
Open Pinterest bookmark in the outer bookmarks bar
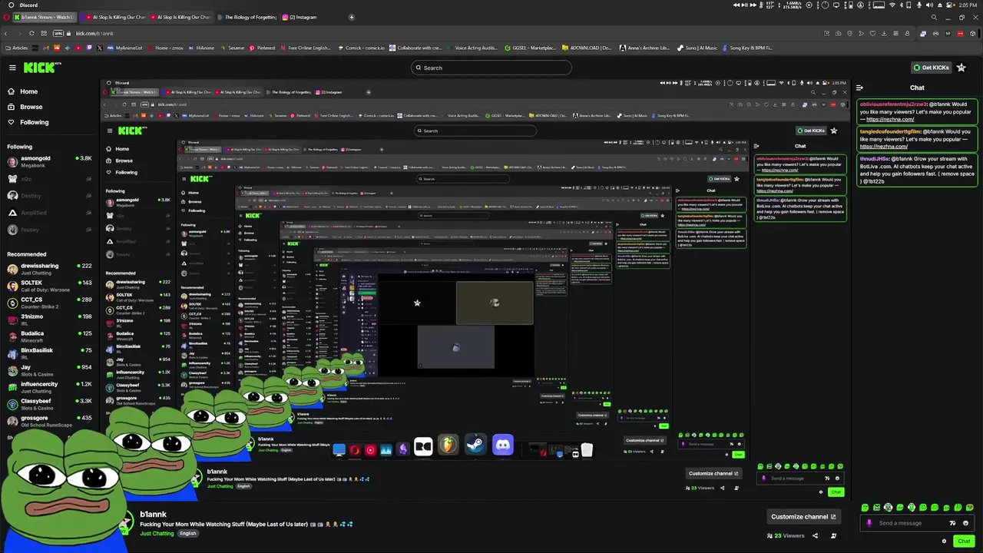[262, 48]
